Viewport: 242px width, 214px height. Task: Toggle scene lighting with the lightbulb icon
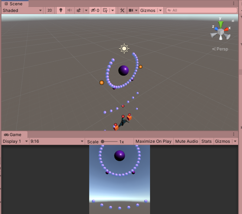(61, 10)
